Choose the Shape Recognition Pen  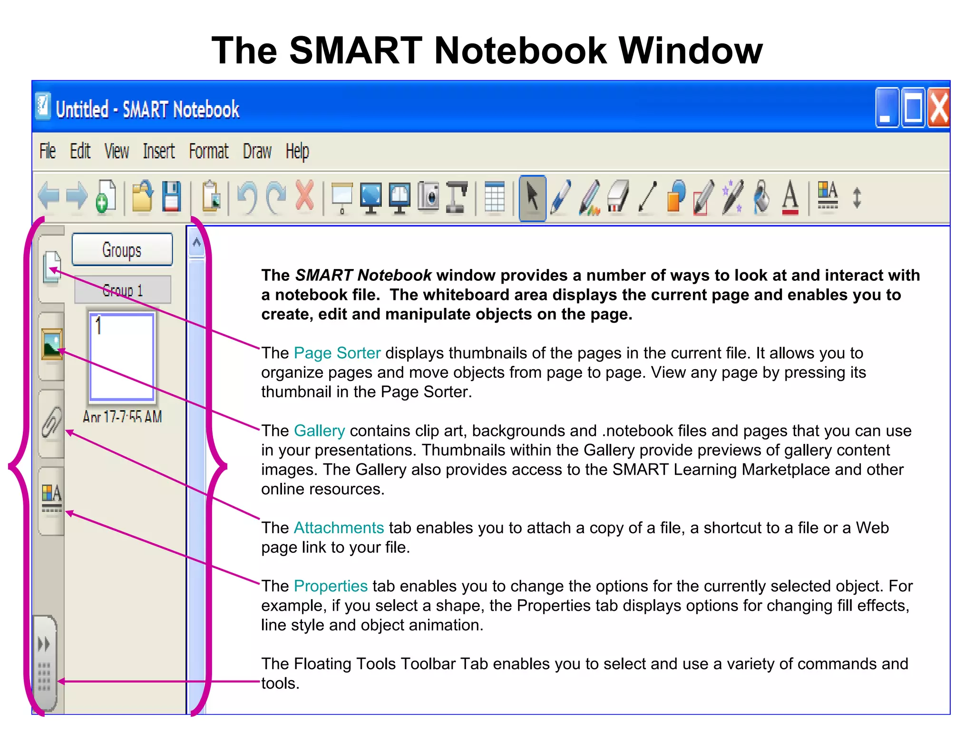(704, 197)
